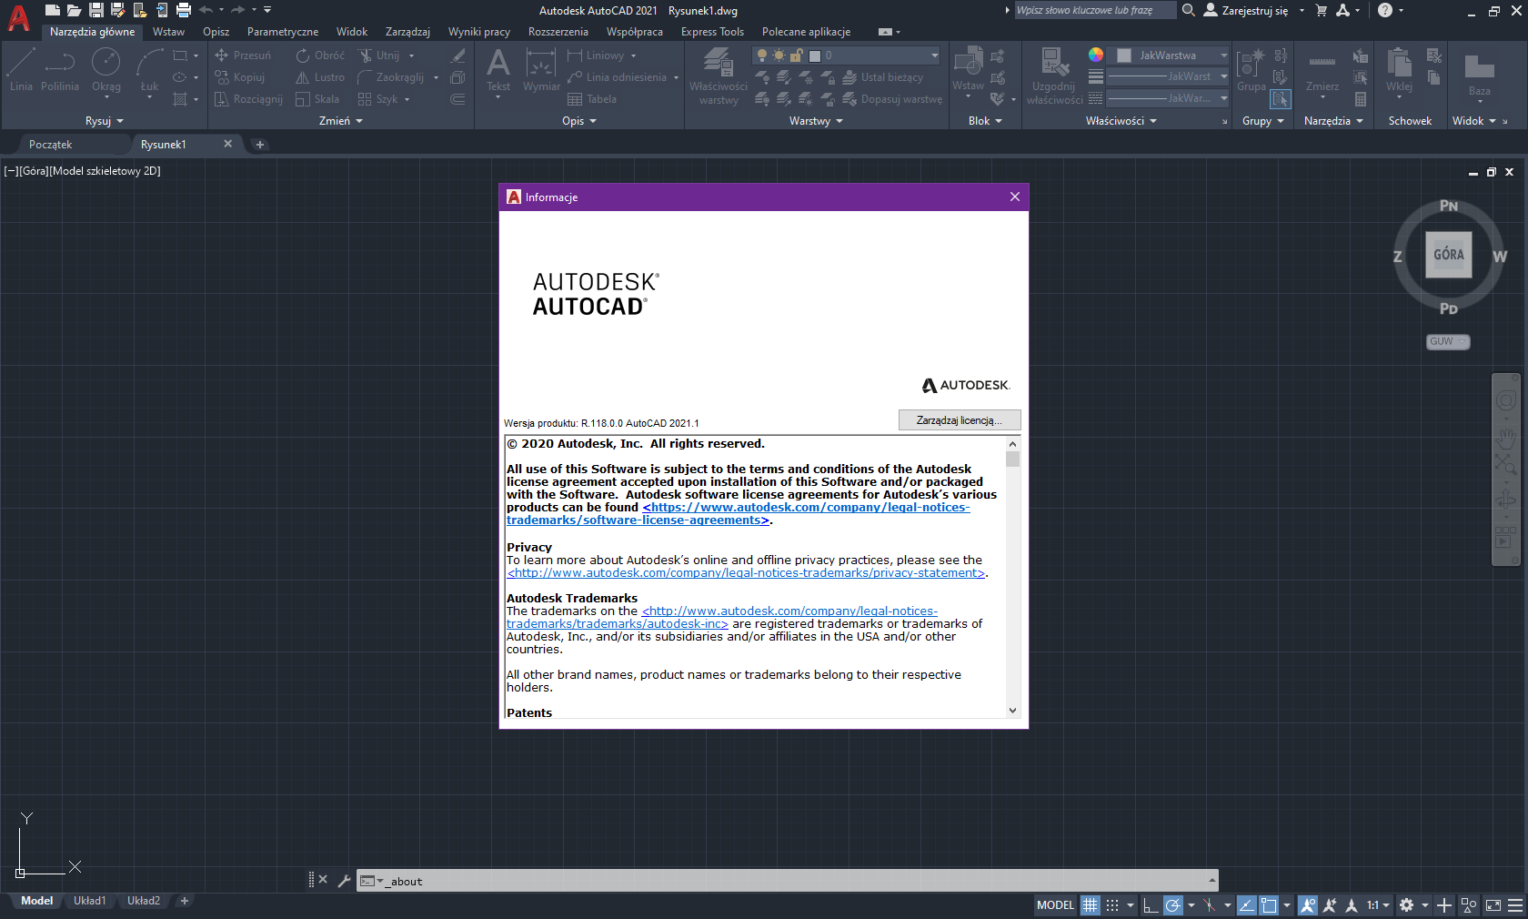Screen dimensions: 1528x919
Task: Select the Utnij (trim) tool
Action: 379,56
